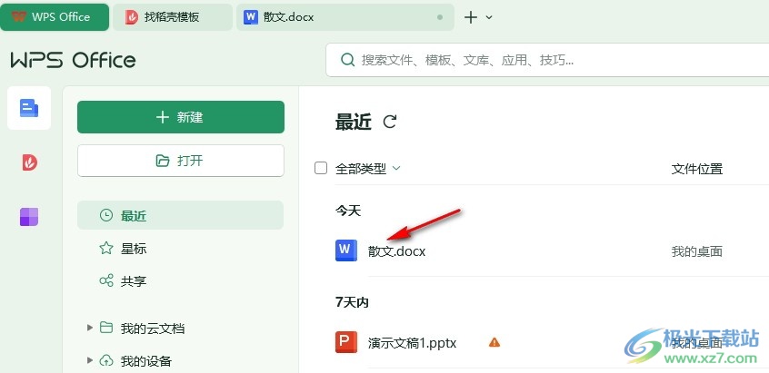Open the purple apps sidebar icon

click(29, 216)
